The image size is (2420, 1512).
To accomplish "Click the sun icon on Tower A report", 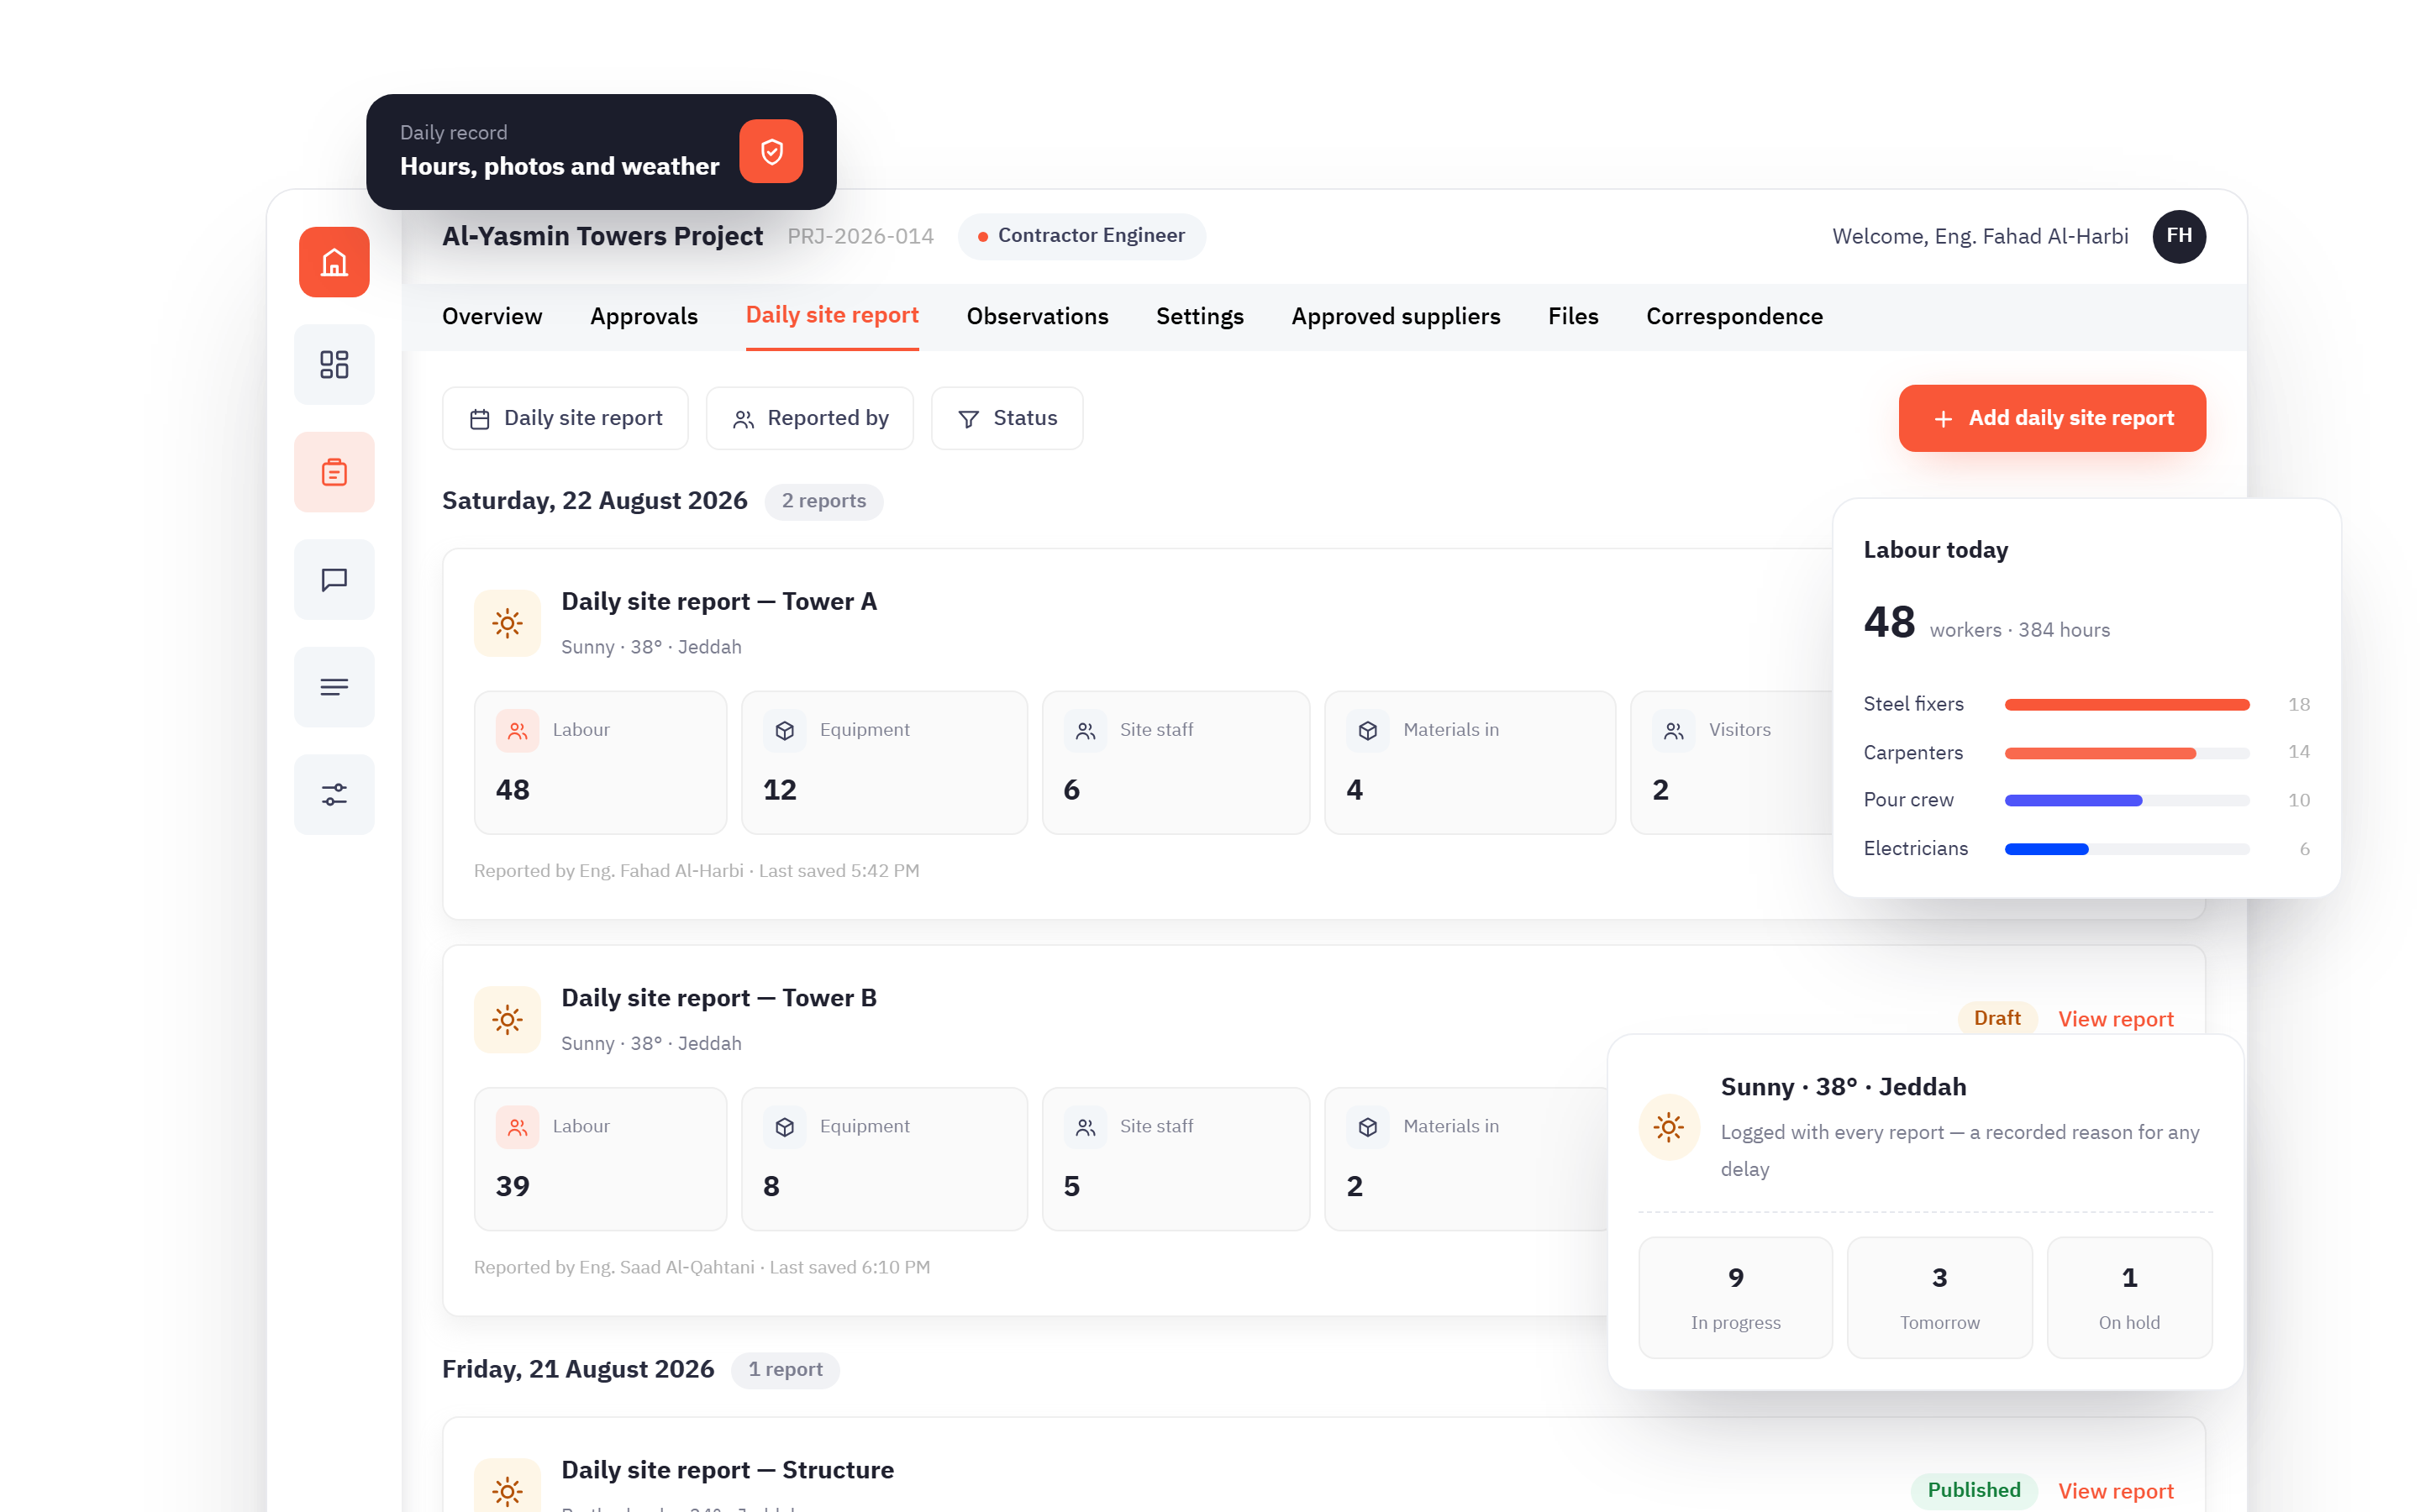I will [x=508, y=623].
